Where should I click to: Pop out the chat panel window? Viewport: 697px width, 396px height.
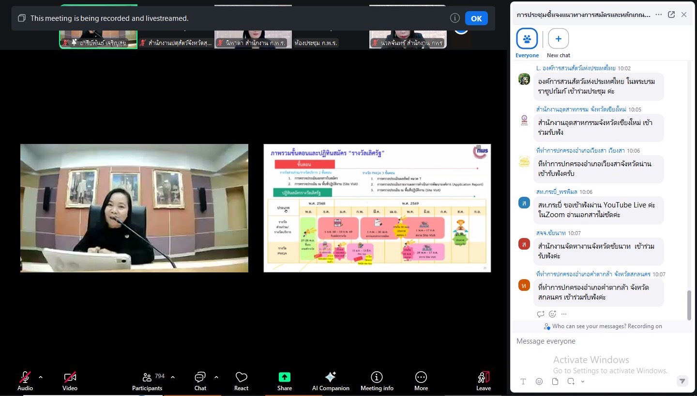(671, 15)
